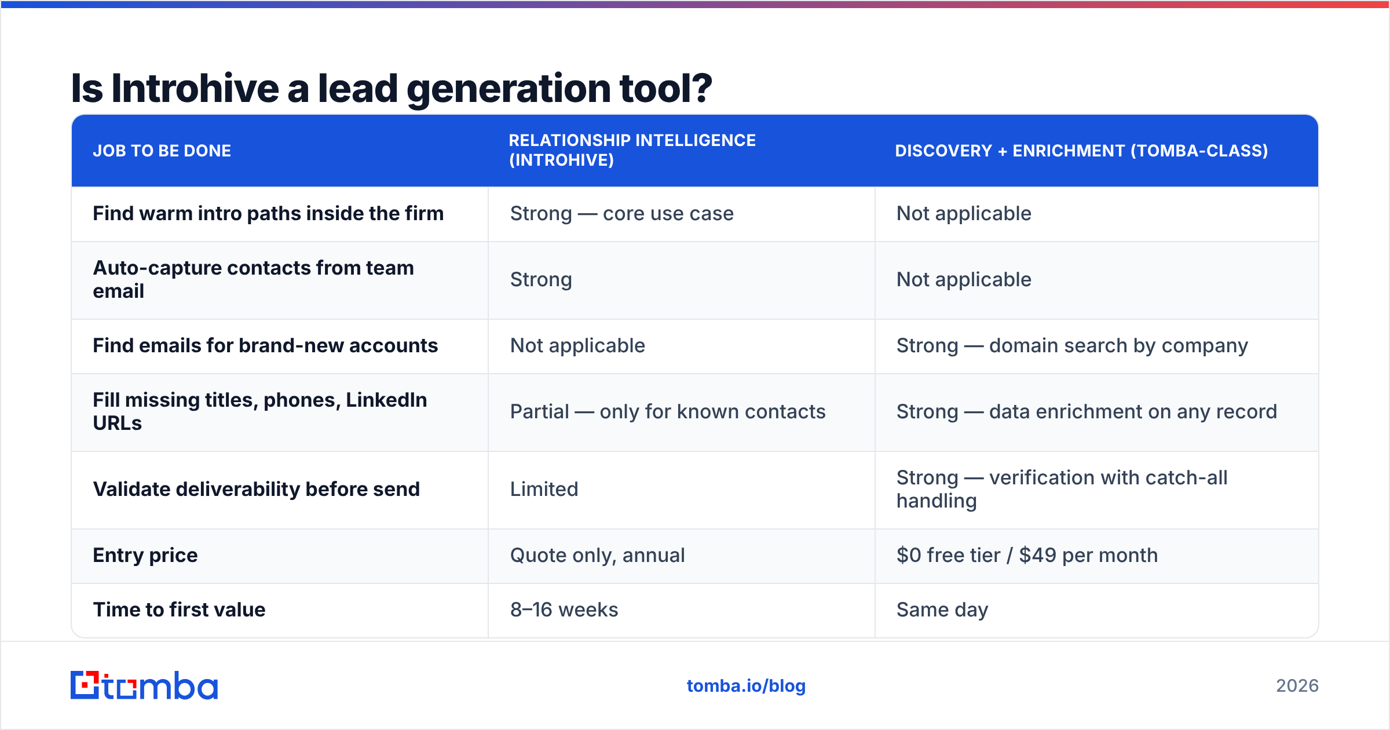Click 'Strong — verification with catch-all handling'
Viewport: 1390px width, 730px height.
[1062, 489]
